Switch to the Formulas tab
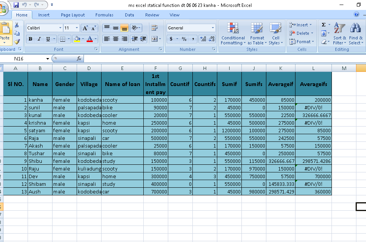The width and height of the screenshot is (366, 242). 104,15
